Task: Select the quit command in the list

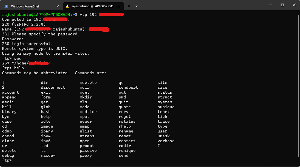Action: (123, 102)
